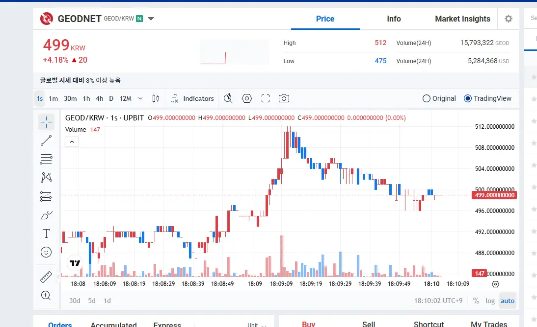Open the emoji icons tool
537x327 pixels.
46,252
